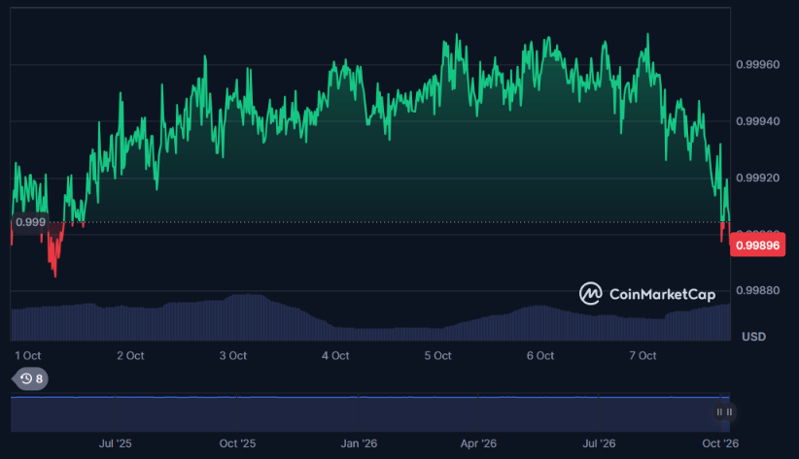Jump to Jan '26 on the navigator timeline
This screenshot has height=459, width=799.
359,443
